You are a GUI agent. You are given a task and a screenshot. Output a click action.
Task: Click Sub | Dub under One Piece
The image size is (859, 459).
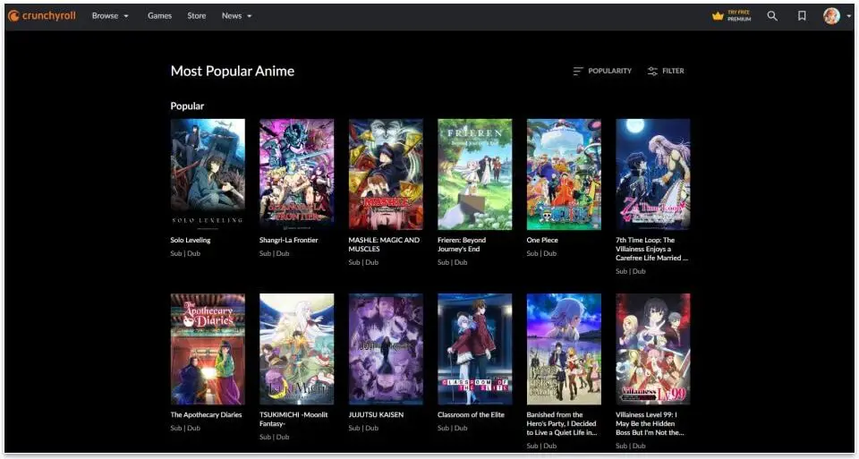[x=541, y=253]
